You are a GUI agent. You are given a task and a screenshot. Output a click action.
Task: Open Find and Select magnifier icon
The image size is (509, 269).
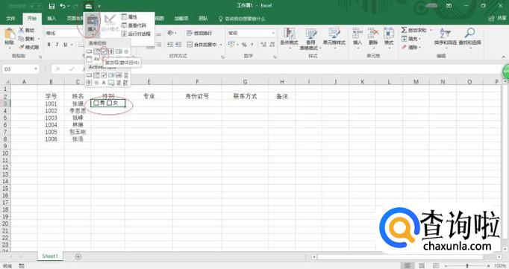click(x=469, y=32)
